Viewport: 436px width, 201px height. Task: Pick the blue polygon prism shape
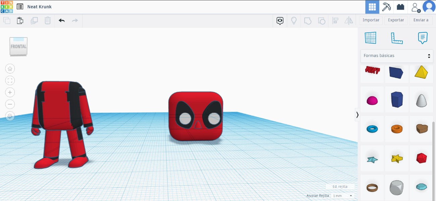click(397, 100)
